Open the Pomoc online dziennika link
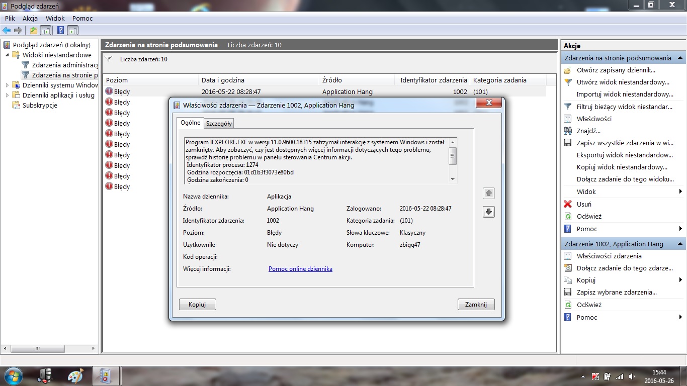The image size is (687, 386). click(300, 269)
